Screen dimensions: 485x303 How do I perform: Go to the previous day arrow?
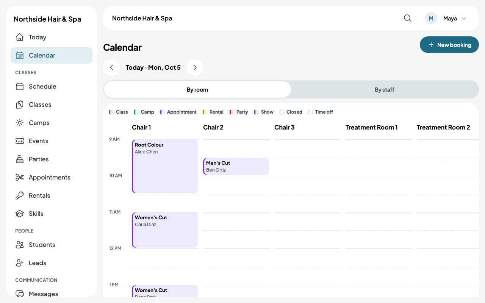point(111,67)
